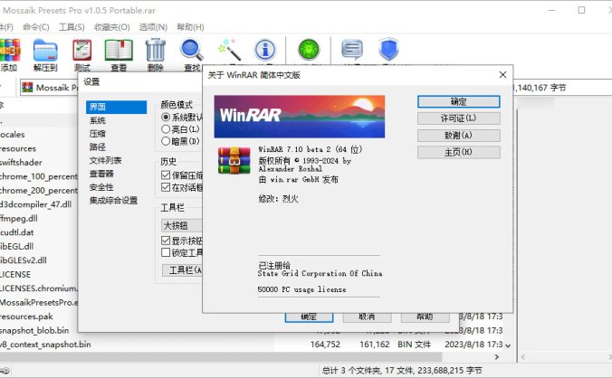Select the chrome_200_percent file row

[x=39, y=191]
